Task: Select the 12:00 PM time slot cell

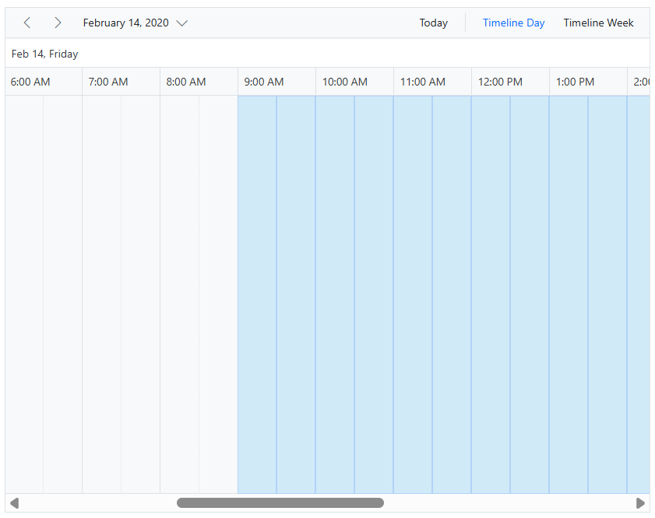Action: coord(491,295)
